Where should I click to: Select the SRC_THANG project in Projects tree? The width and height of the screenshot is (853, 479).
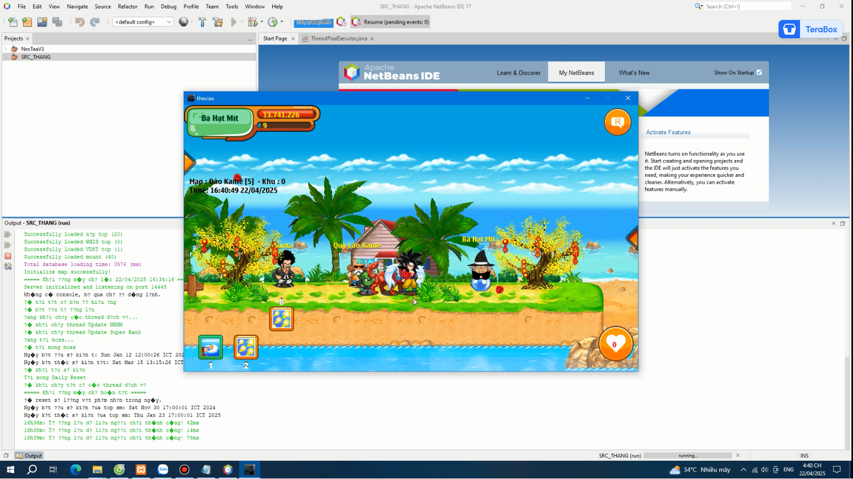pyautogui.click(x=36, y=57)
